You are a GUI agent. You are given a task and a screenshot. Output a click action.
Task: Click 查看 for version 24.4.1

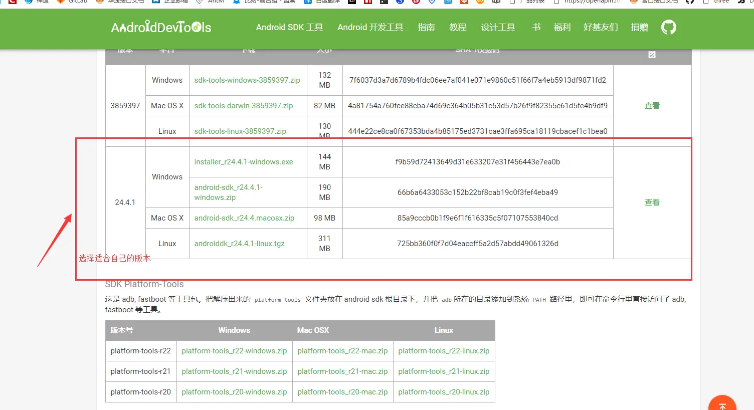pos(652,202)
